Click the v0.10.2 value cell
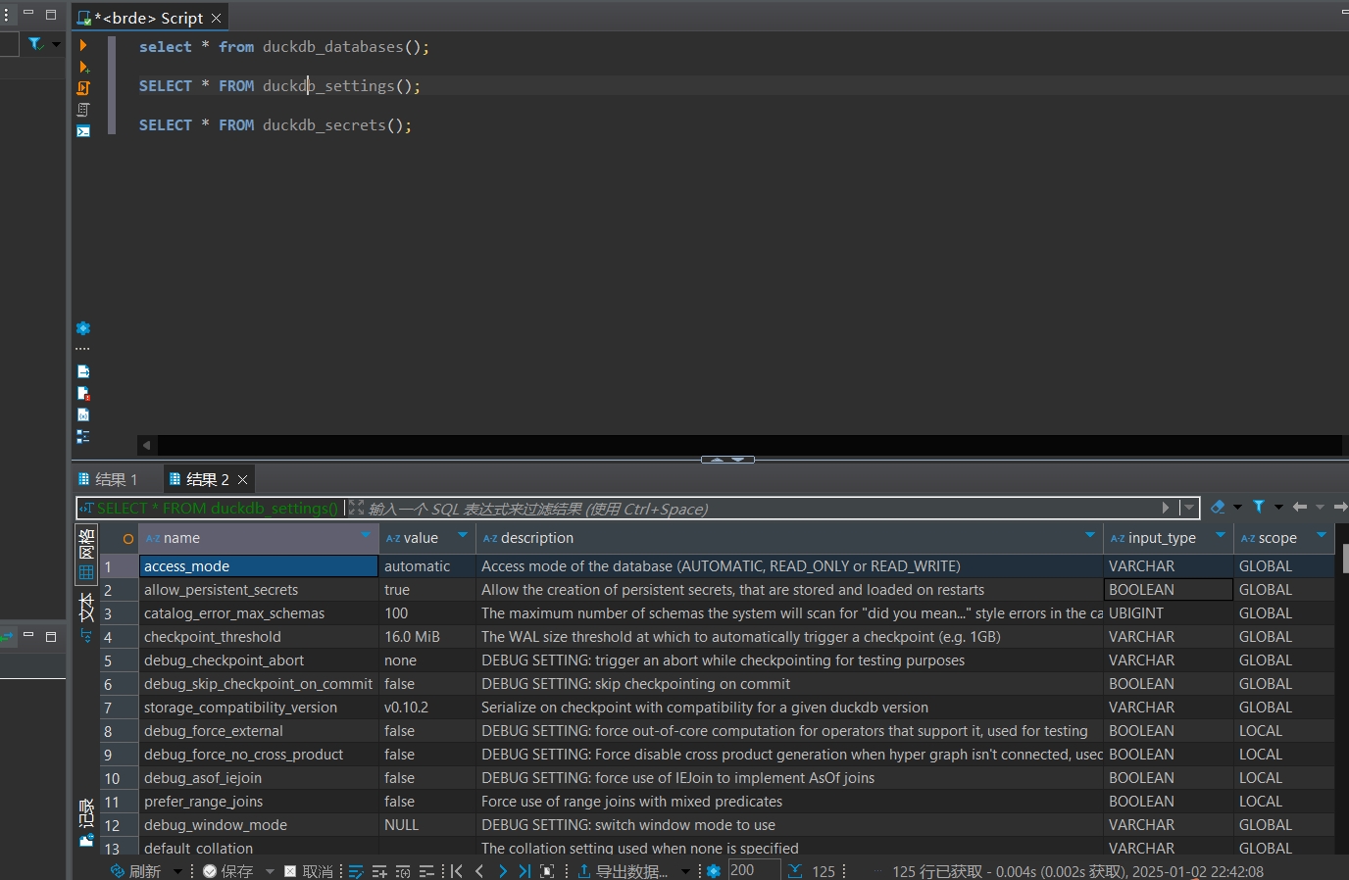The width and height of the screenshot is (1349, 880). (427, 708)
